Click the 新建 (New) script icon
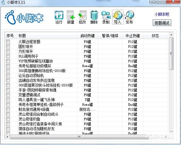Viewport: 181px width, 145px height. pyautogui.click(x=71, y=17)
